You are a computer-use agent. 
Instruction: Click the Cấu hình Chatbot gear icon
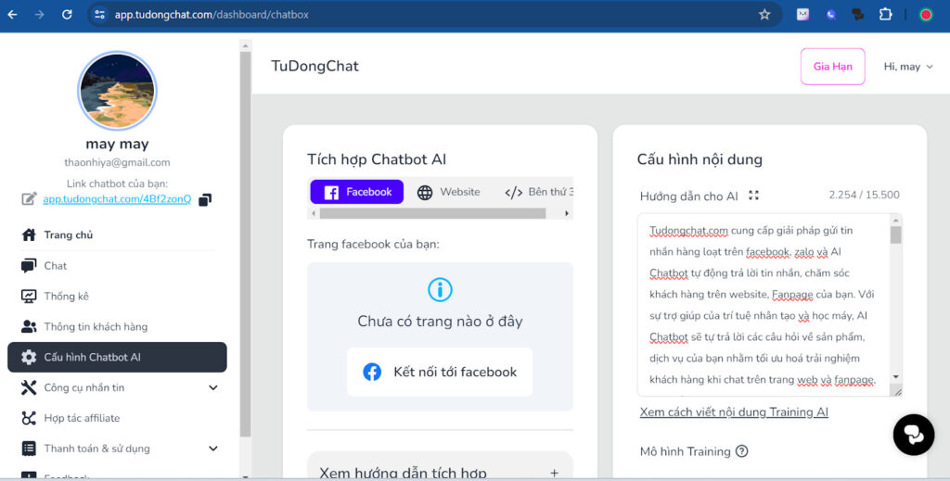tap(29, 357)
